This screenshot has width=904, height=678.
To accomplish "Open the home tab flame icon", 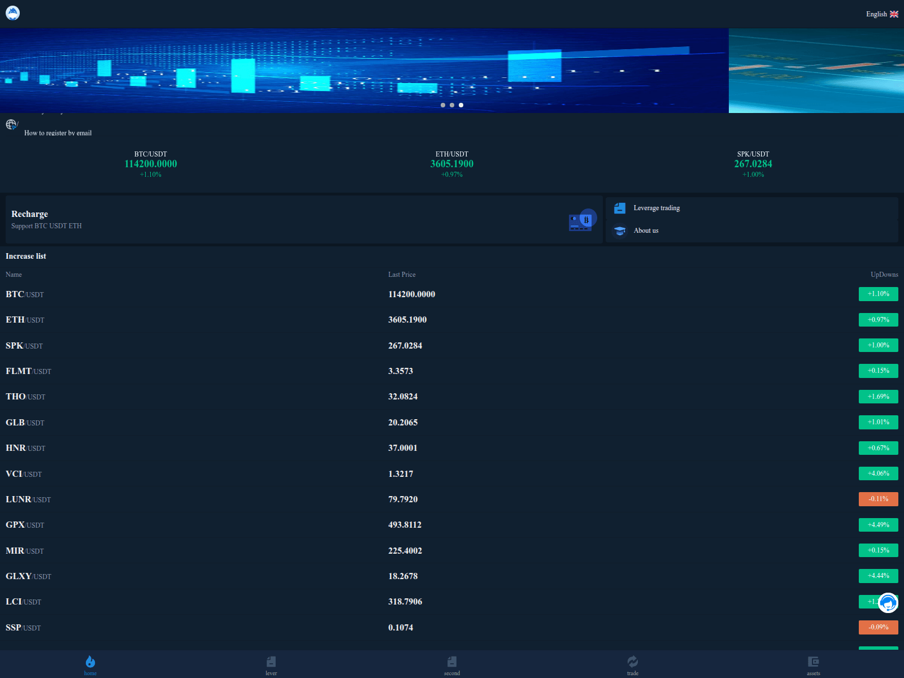I will [x=90, y=660].
